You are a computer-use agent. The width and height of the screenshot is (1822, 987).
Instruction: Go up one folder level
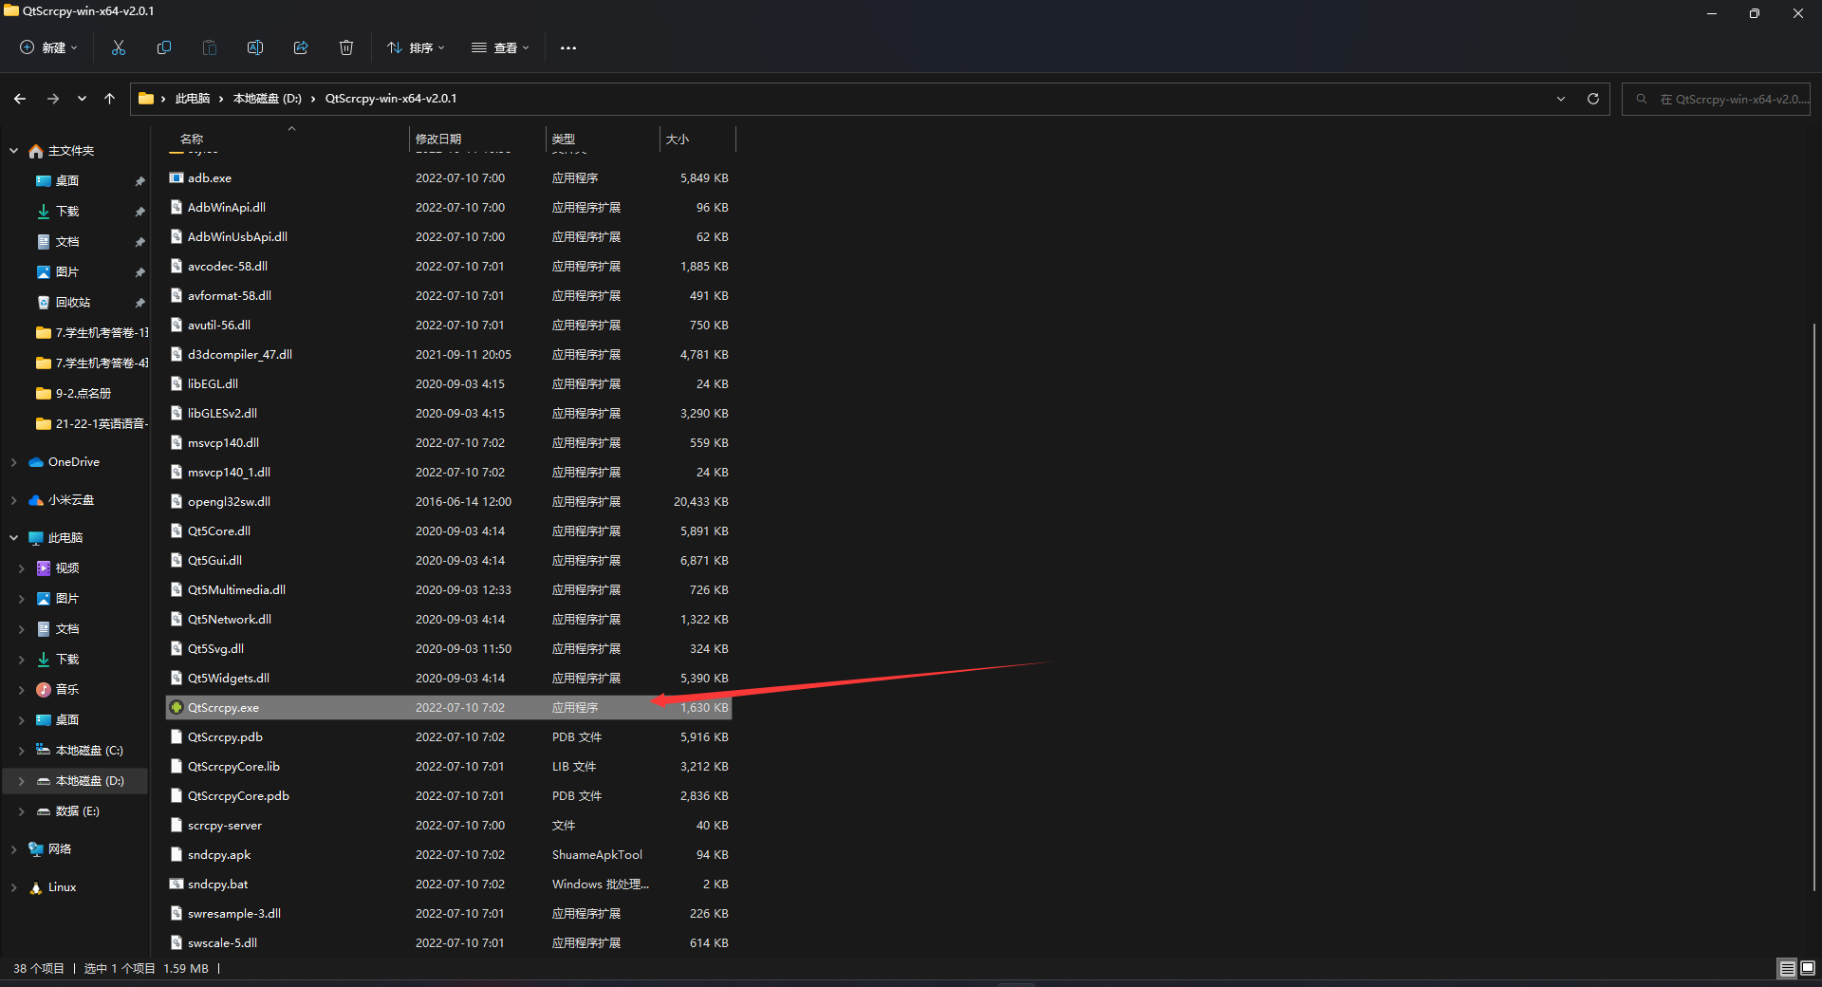coord(110,99)
